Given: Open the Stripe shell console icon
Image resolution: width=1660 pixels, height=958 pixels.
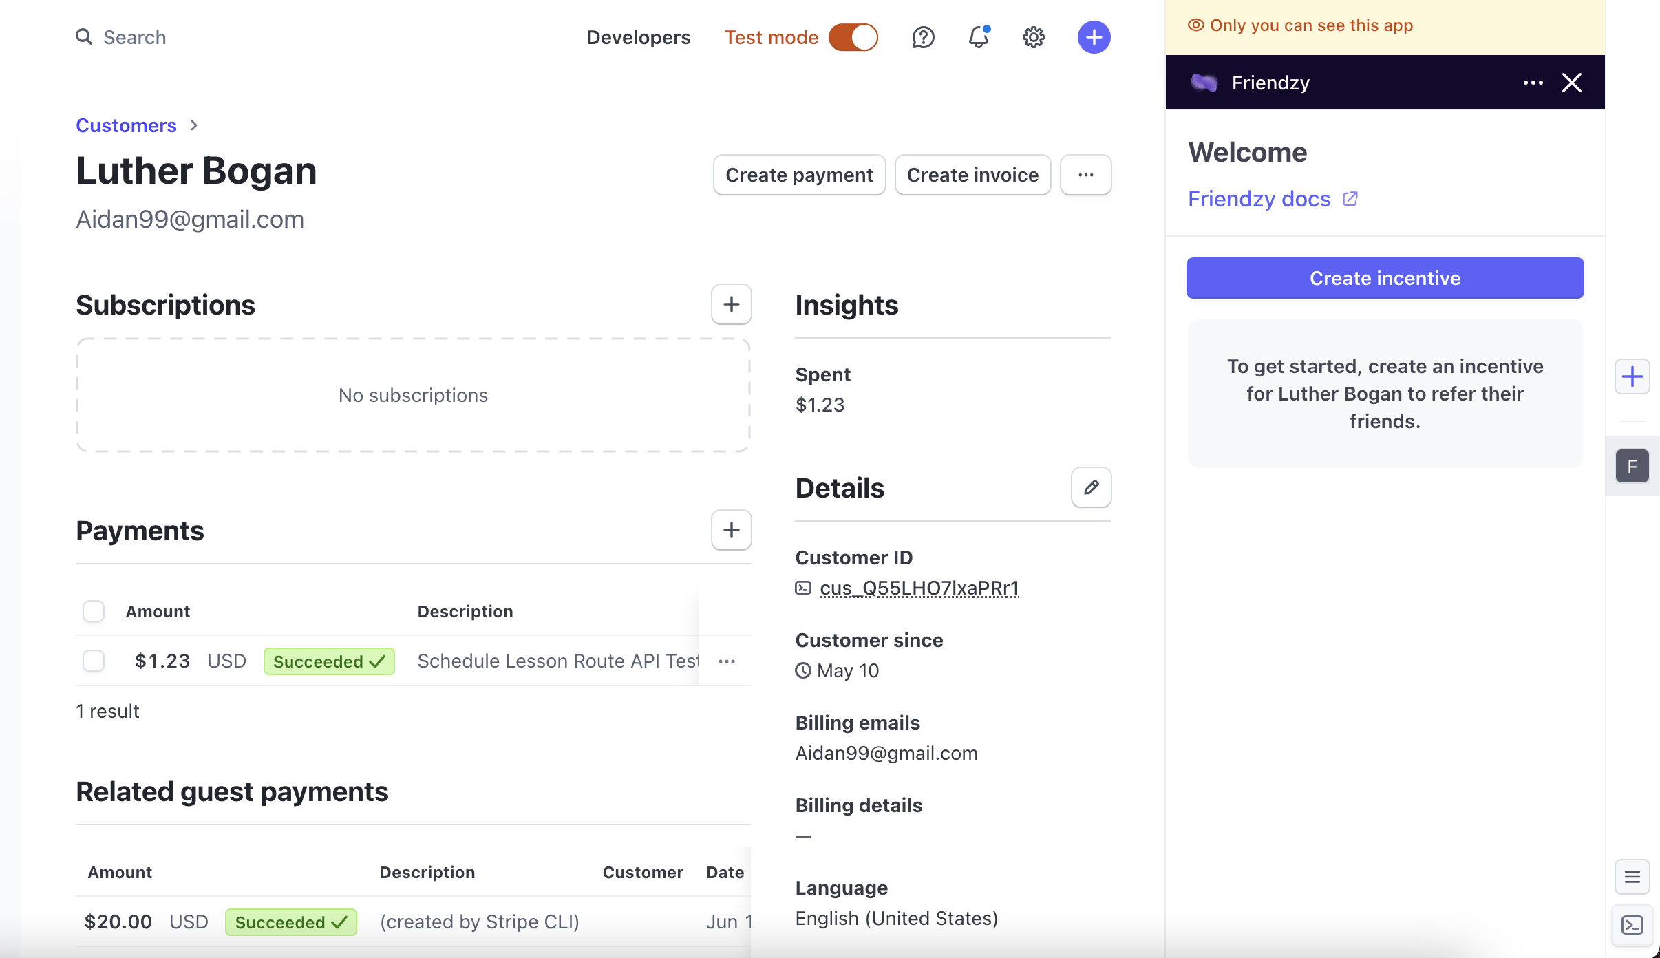Looking at the screenshot, I should (1632, 925).
